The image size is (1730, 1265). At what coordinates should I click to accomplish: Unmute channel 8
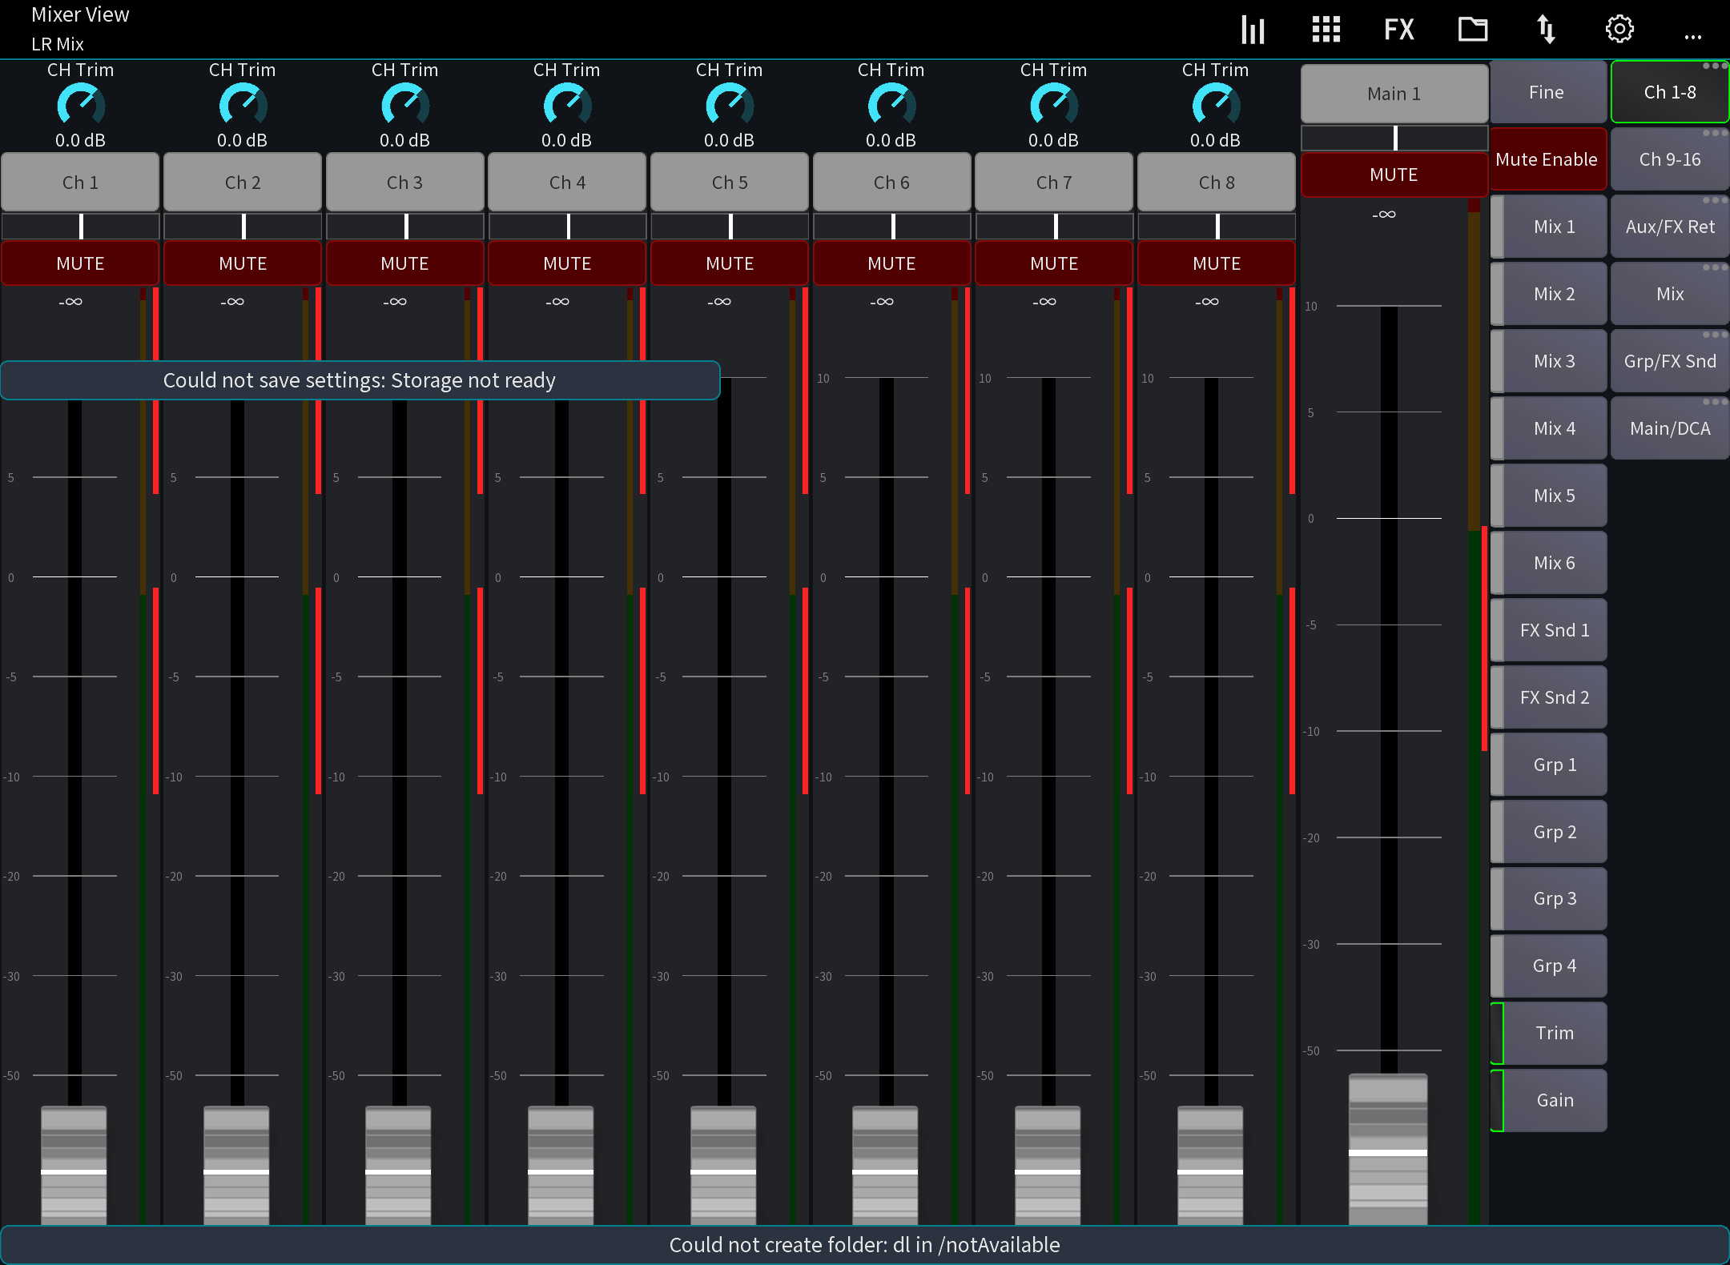(1215, 263)
